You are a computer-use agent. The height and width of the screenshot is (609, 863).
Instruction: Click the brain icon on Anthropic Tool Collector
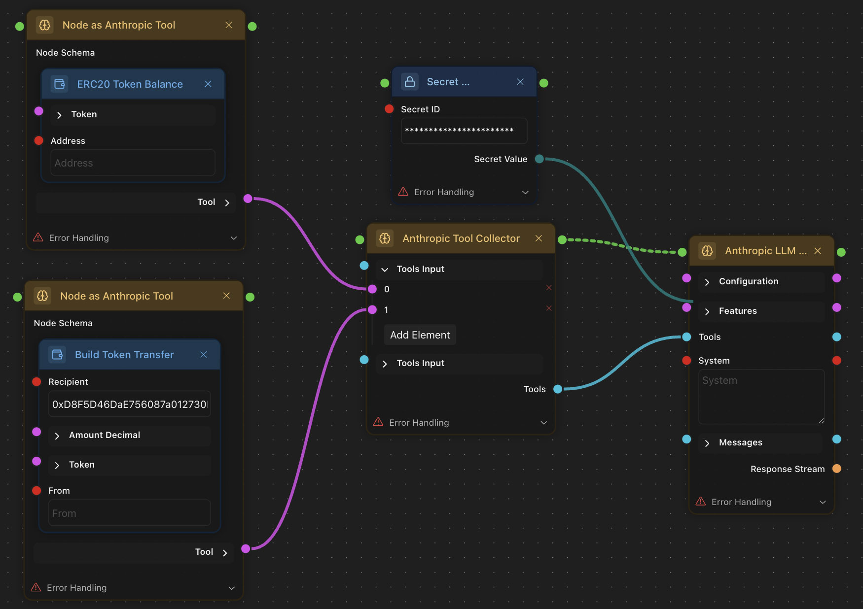(385, 238)
